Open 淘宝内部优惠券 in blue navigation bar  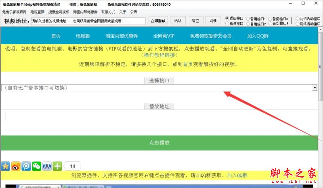[x=122, y=36]
